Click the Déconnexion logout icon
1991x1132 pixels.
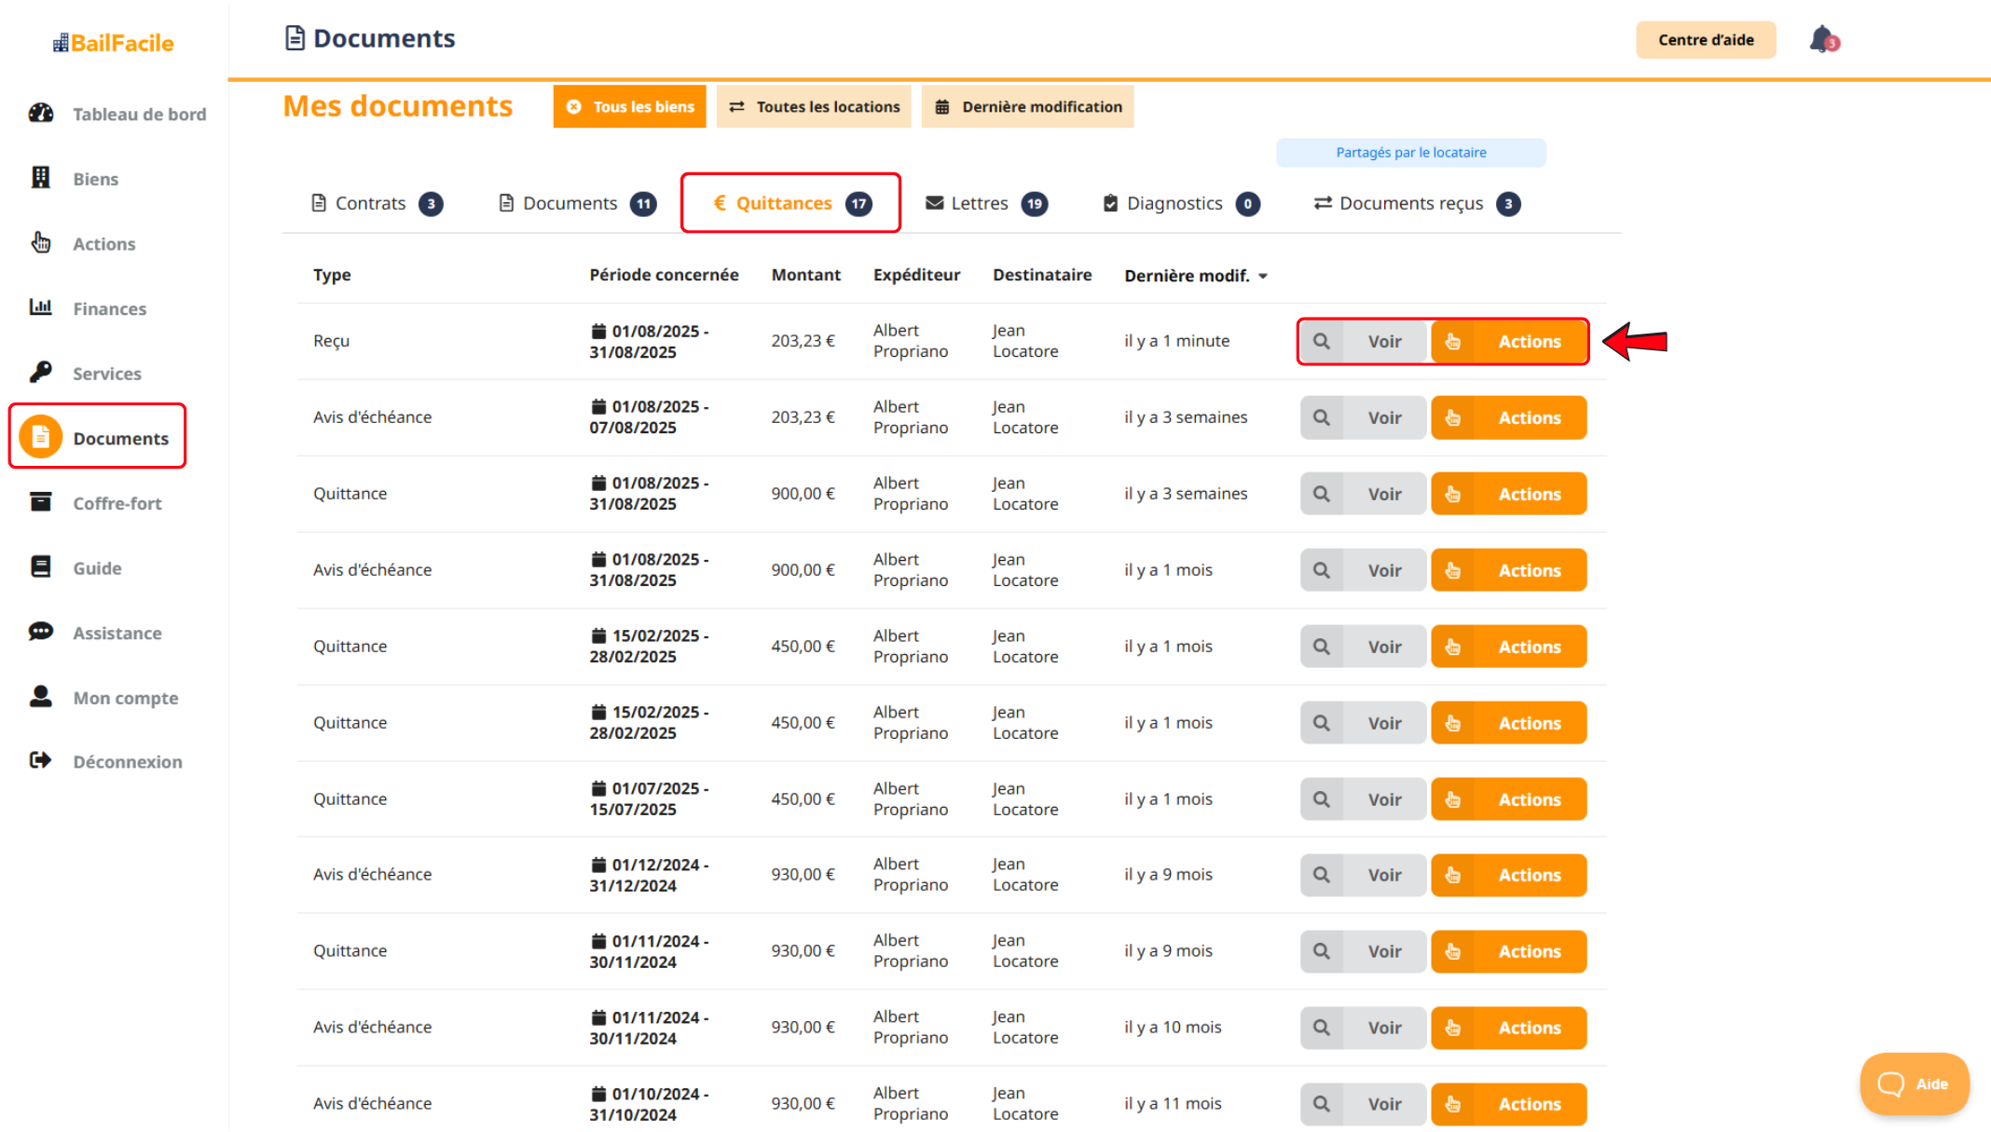coord(41,760)
